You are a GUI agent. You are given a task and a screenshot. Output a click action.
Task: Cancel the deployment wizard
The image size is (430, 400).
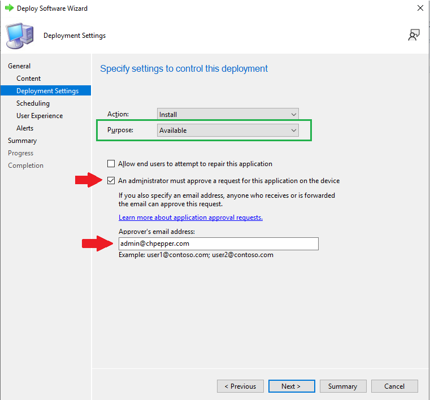394,386
